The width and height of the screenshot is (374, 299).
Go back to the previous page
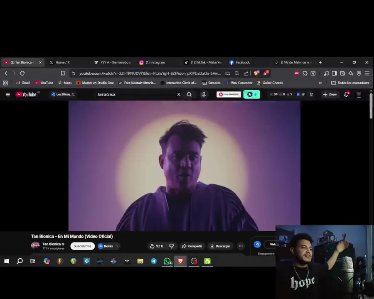point(6,74)
